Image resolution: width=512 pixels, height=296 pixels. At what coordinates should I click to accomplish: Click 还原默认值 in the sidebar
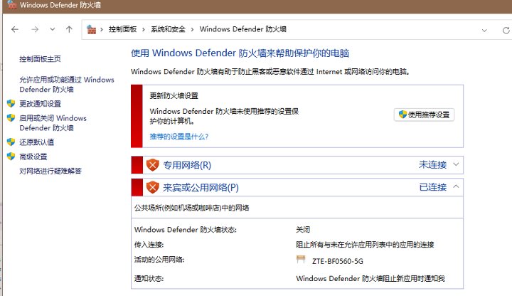point(37,142)
